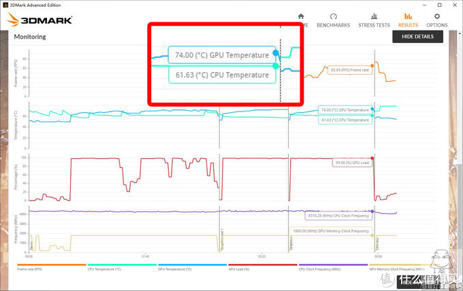Switch to the STRESS TESTS tab label

pos(374,25)
